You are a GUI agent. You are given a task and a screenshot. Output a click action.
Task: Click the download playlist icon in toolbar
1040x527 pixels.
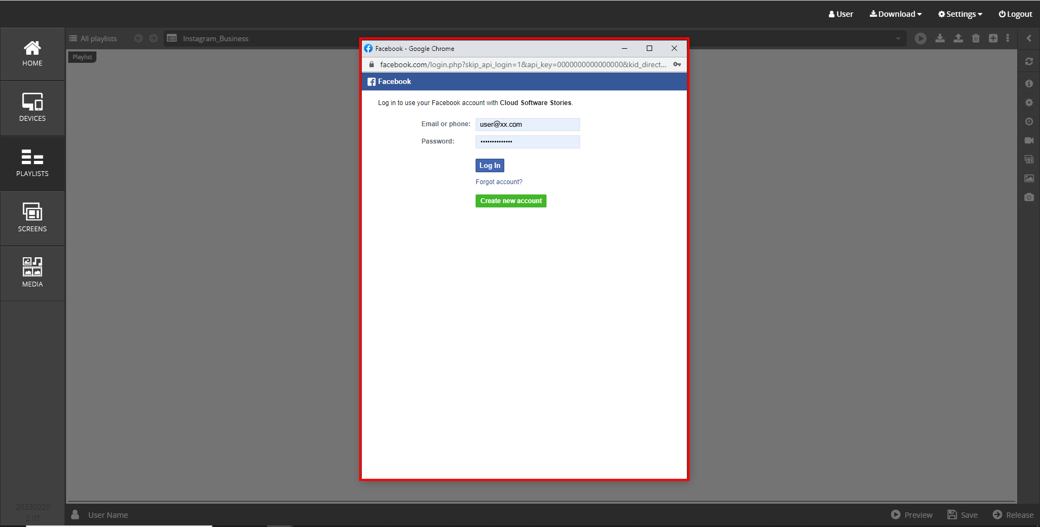click(x=940, y=38)
